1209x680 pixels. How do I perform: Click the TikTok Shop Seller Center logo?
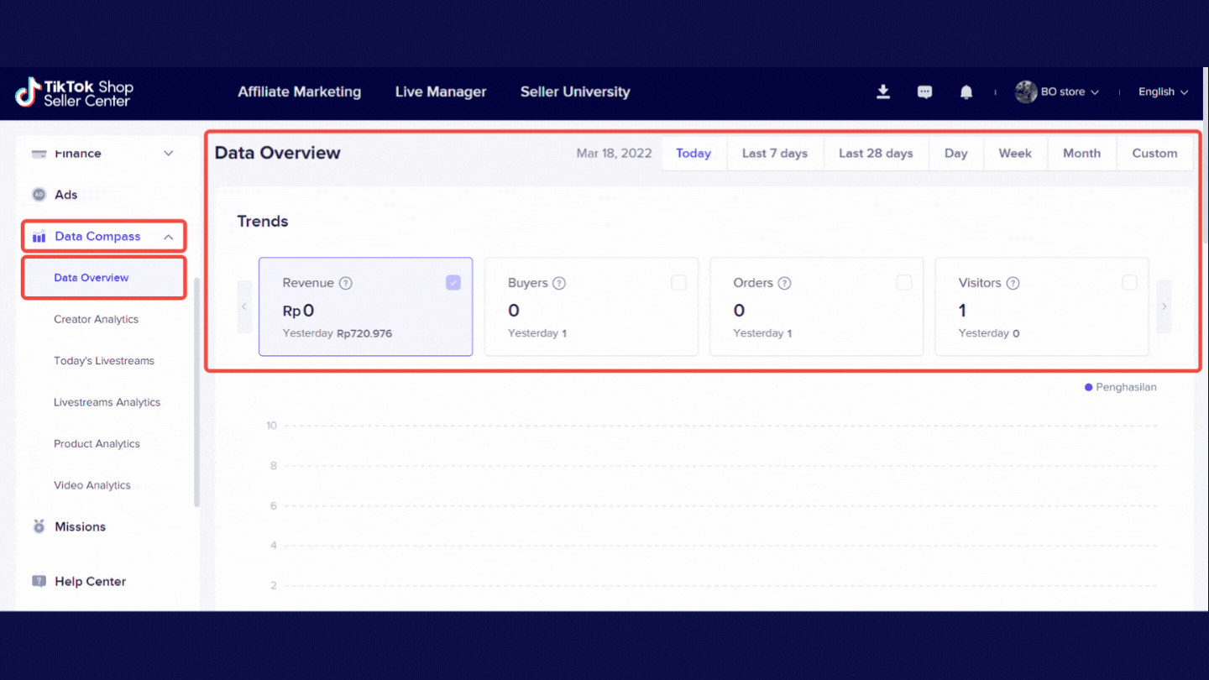75,92
